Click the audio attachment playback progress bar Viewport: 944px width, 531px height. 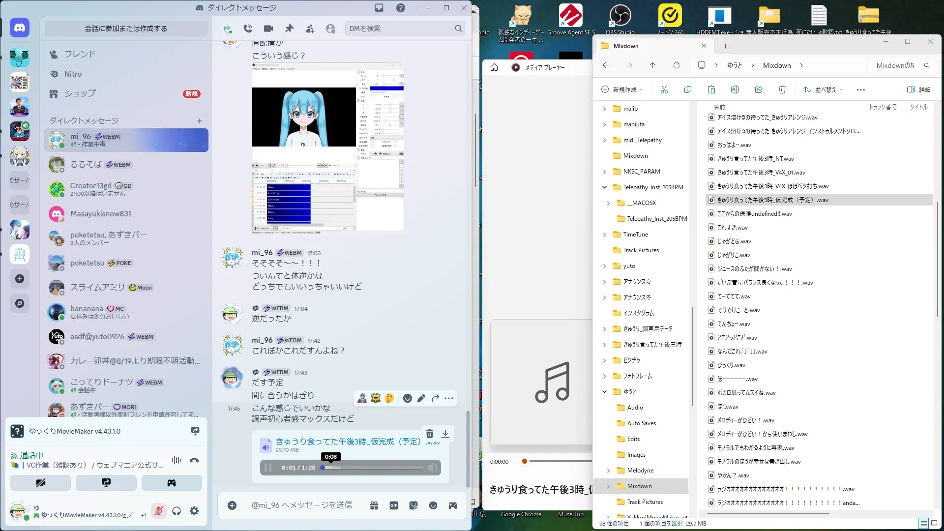click(x=374, y=468)
